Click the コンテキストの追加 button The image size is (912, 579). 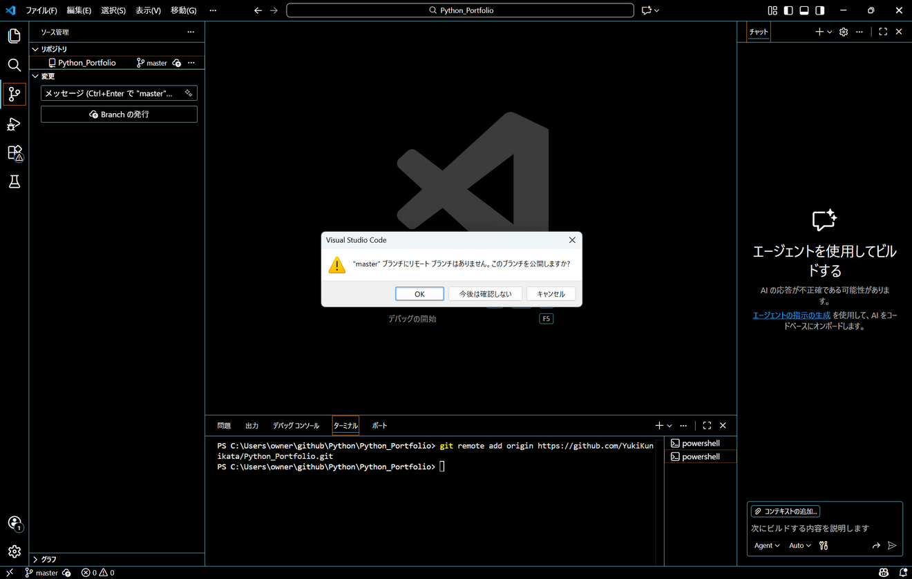point(786,511)
